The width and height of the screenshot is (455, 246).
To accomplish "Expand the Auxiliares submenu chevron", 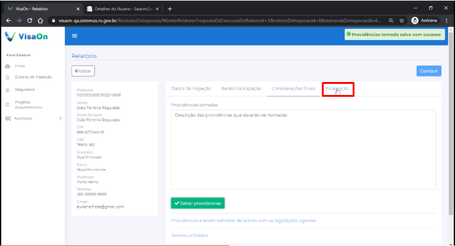I will [60, 118].
